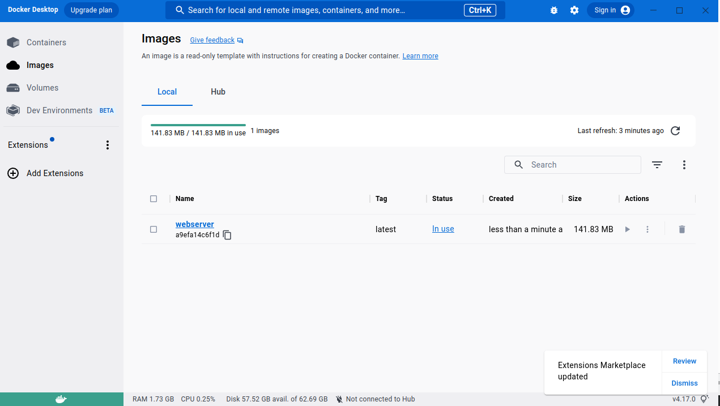Click Upgrade plan button
Screen dimensions: 720x406
coord(91,10)
